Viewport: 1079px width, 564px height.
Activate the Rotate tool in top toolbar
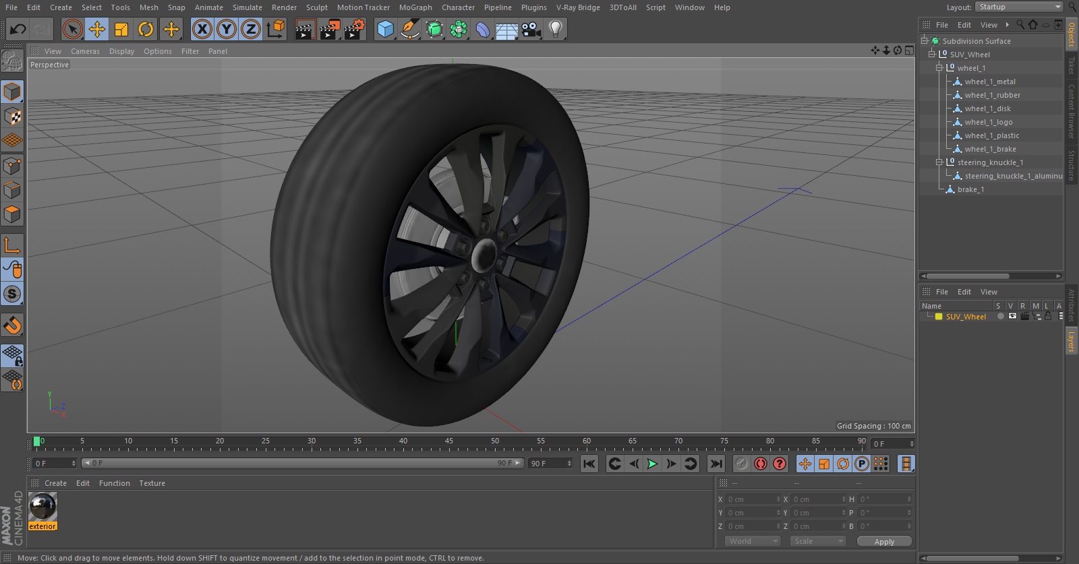[146, 29]
